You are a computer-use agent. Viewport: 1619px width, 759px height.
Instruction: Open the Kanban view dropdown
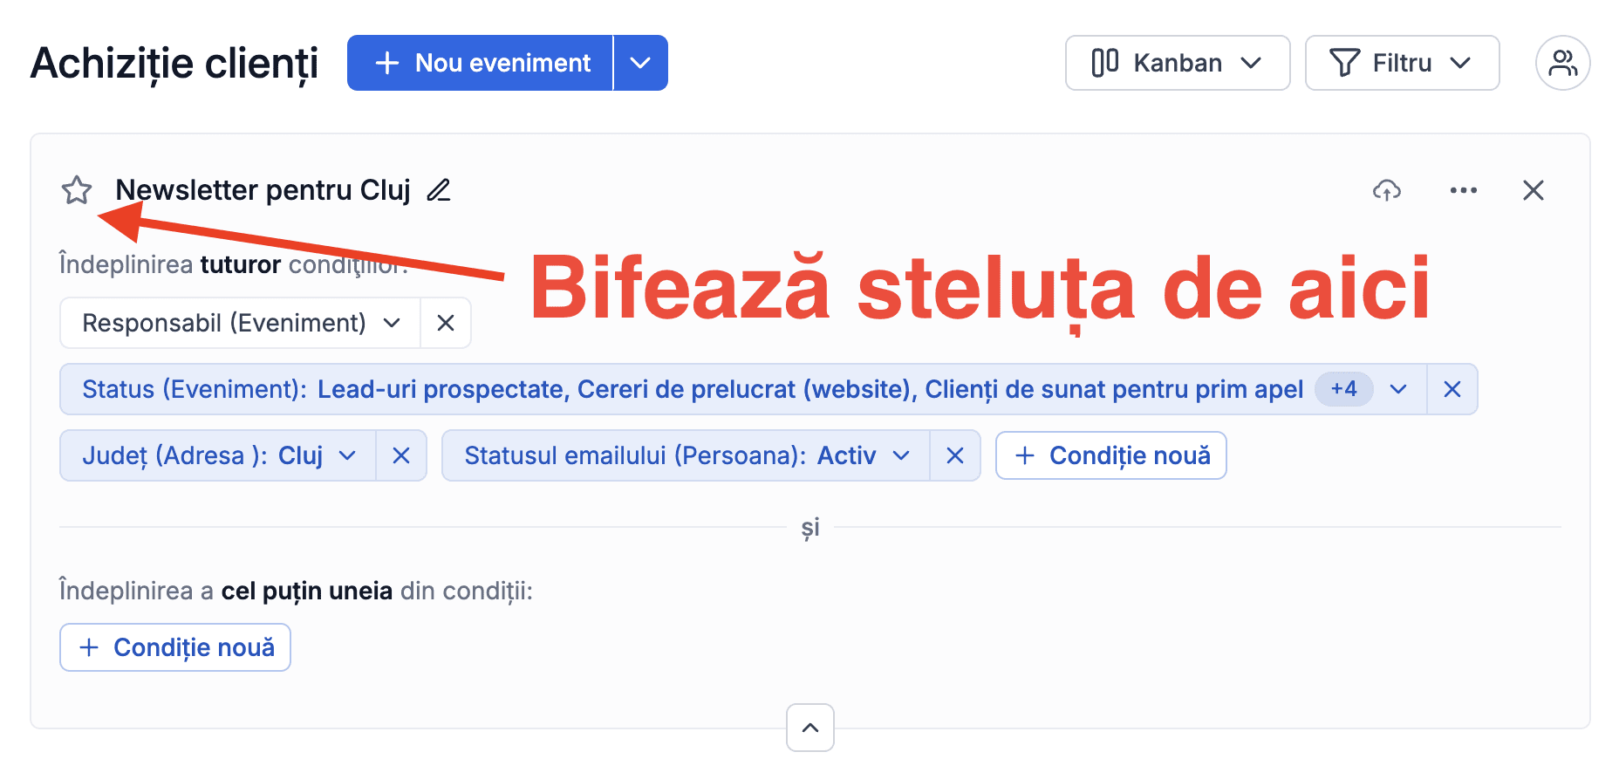(x=1178, y=63)
